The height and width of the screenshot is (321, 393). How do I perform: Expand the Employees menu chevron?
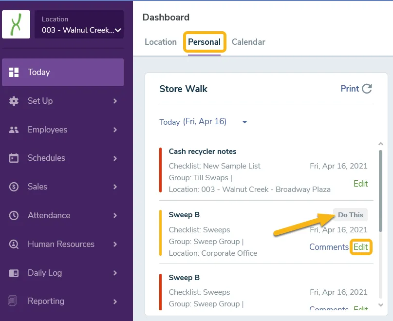point(115,130)
